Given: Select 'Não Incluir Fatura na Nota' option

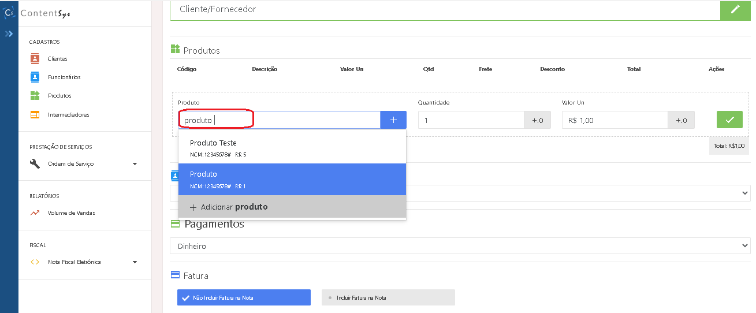Looking at the screenshot, I should [244, 297].
